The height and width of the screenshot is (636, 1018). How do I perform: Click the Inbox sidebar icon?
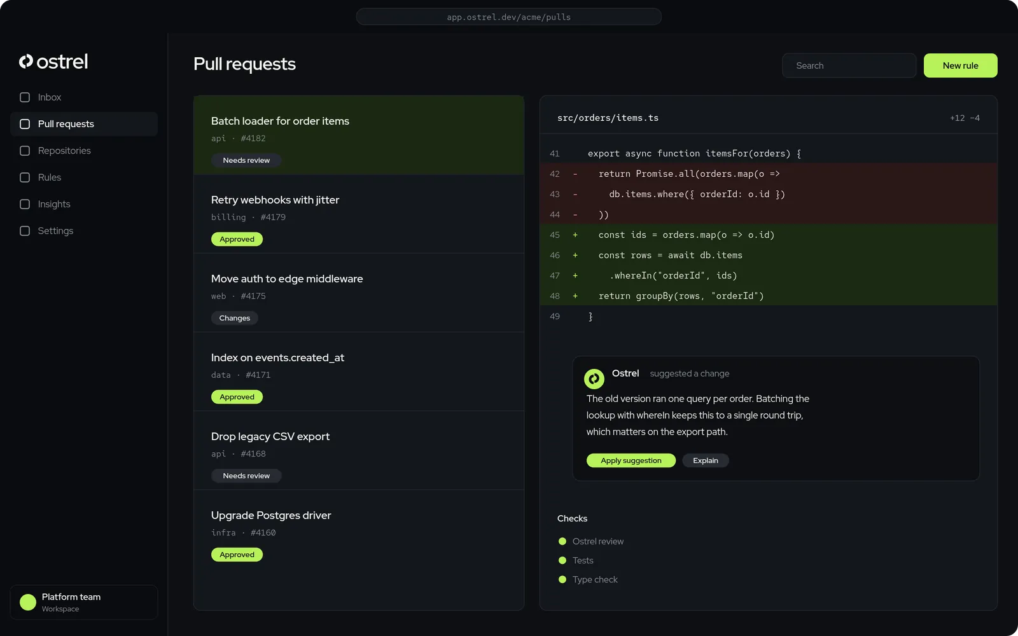pos(25,97)
